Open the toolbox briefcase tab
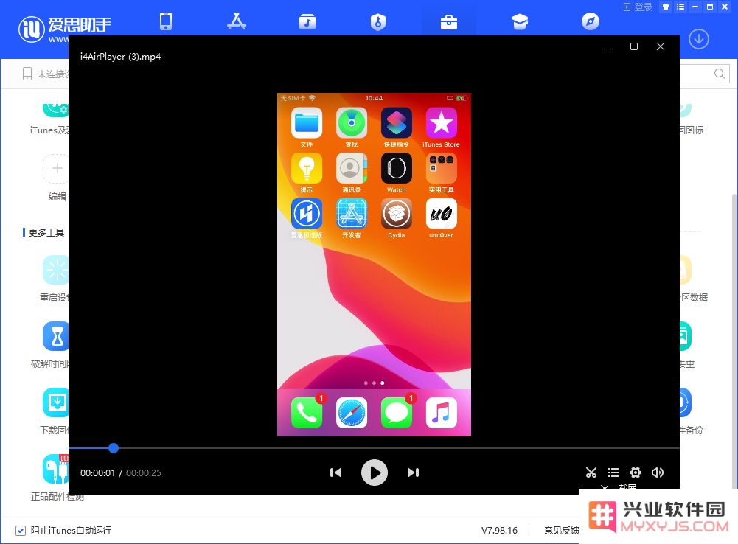 click(448, 22)
